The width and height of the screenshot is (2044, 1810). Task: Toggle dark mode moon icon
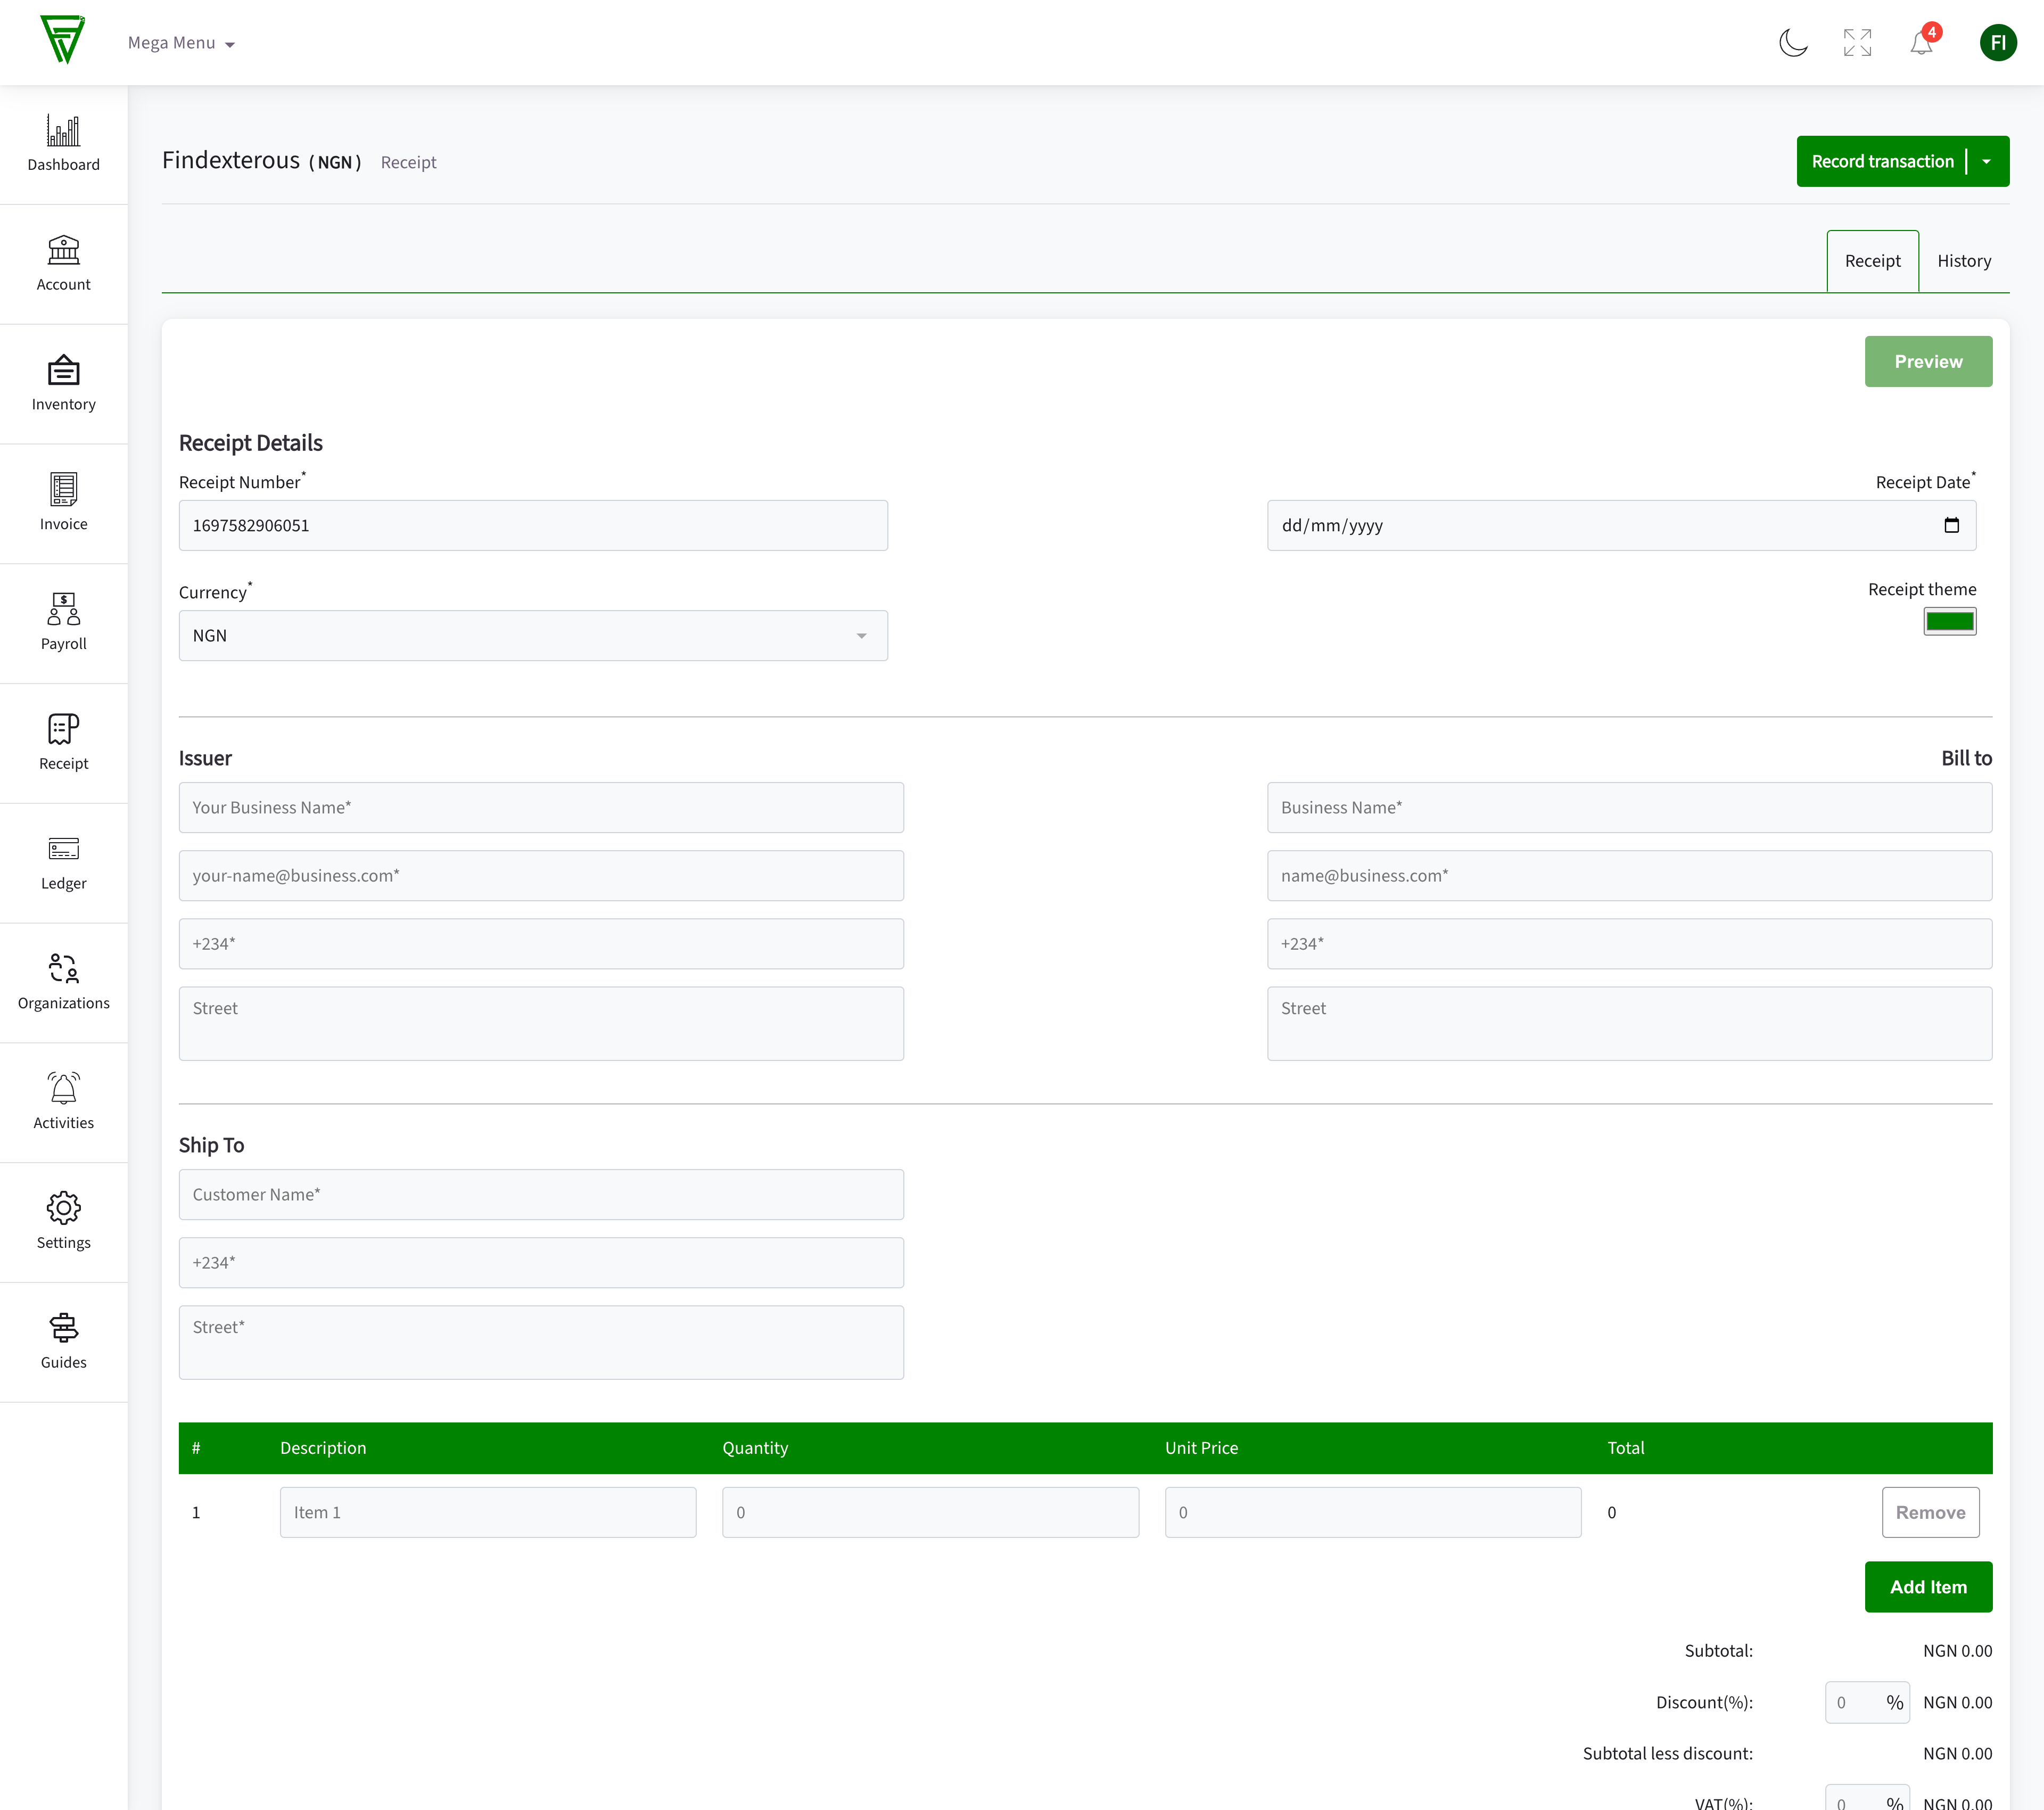tap(1793, 43)
